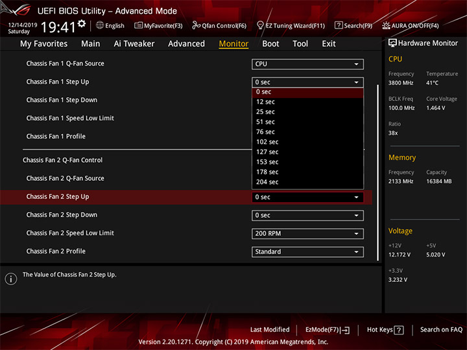Click the EzMode switch arrow icon
Viewport: 467px width, 350px height.
point(345,330)
